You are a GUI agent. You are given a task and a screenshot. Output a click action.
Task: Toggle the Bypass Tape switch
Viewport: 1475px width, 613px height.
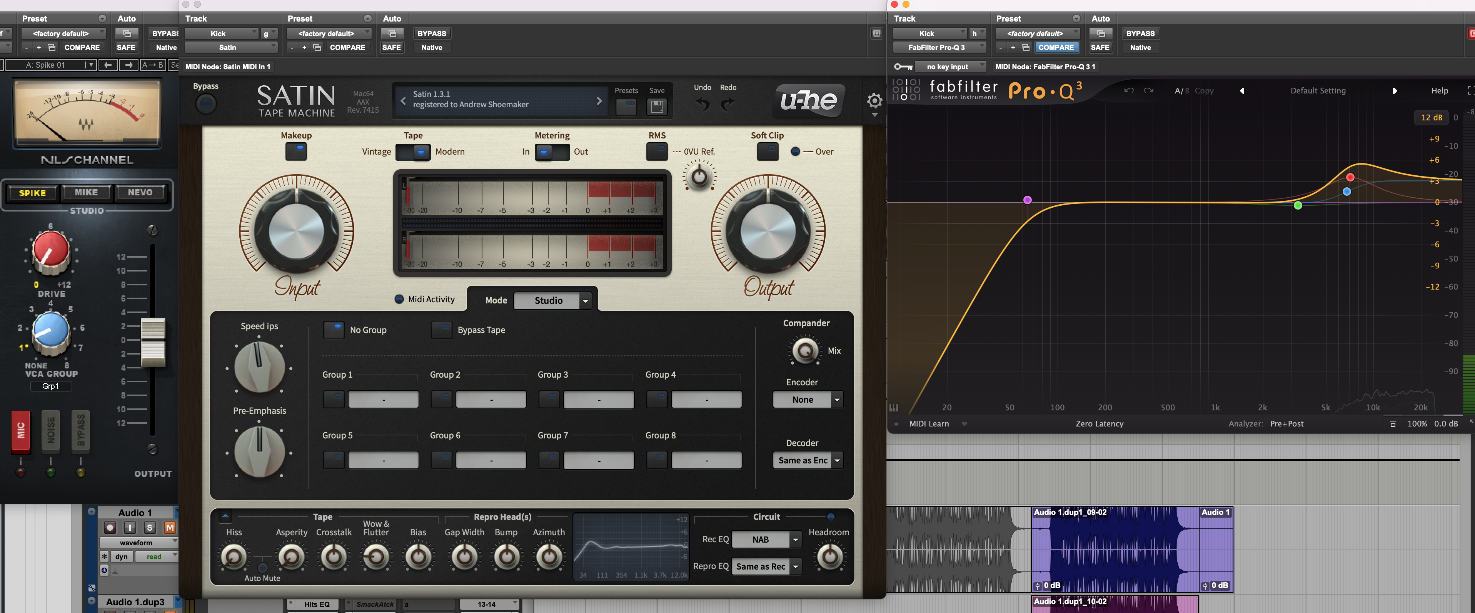442,330
